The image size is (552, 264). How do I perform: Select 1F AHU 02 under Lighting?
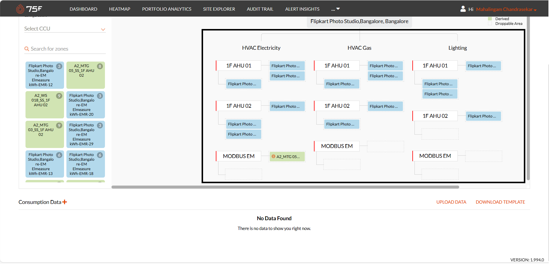point(435,116)
